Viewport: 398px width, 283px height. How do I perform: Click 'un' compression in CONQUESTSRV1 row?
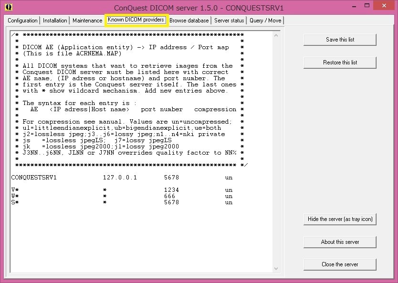point(229,178)
